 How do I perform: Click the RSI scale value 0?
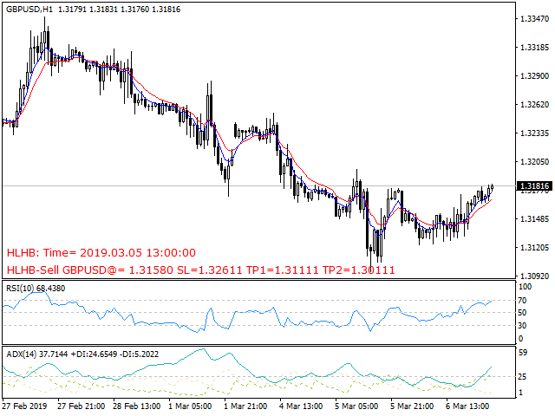pos(520,339)
